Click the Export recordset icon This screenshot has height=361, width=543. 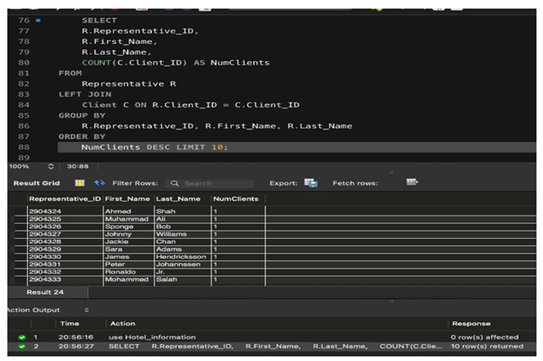310,182
